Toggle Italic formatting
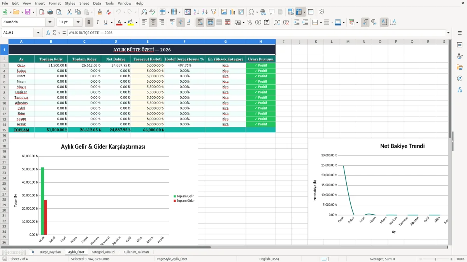Viewport: 467px width, 262px height. click(x=98, y=23)
